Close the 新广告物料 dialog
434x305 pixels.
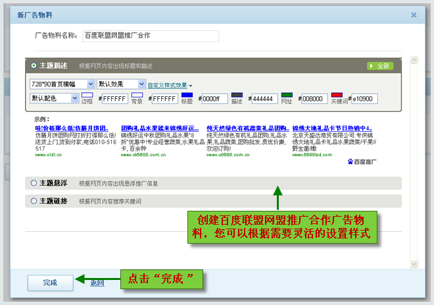pyautogui.click(x=414, y=15)
